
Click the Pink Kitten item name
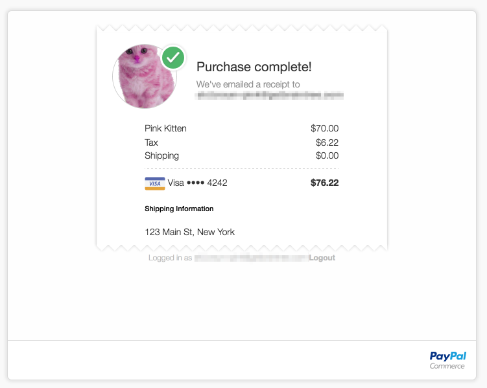click(x=165, y=128)
